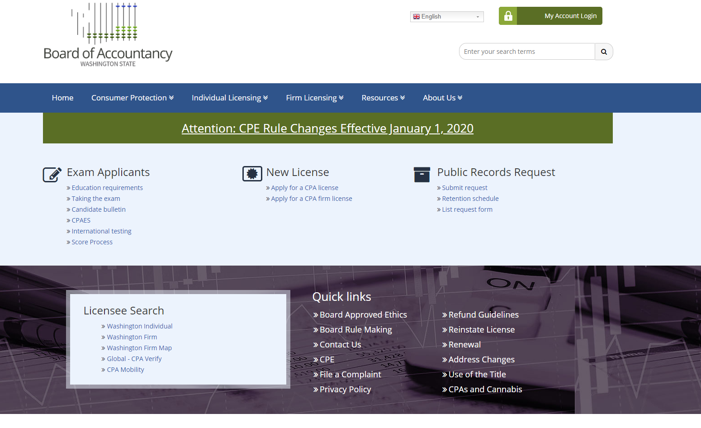Click the arrow icon beside File a Complaint
This screenshot has height=428, width=701.
315,374
